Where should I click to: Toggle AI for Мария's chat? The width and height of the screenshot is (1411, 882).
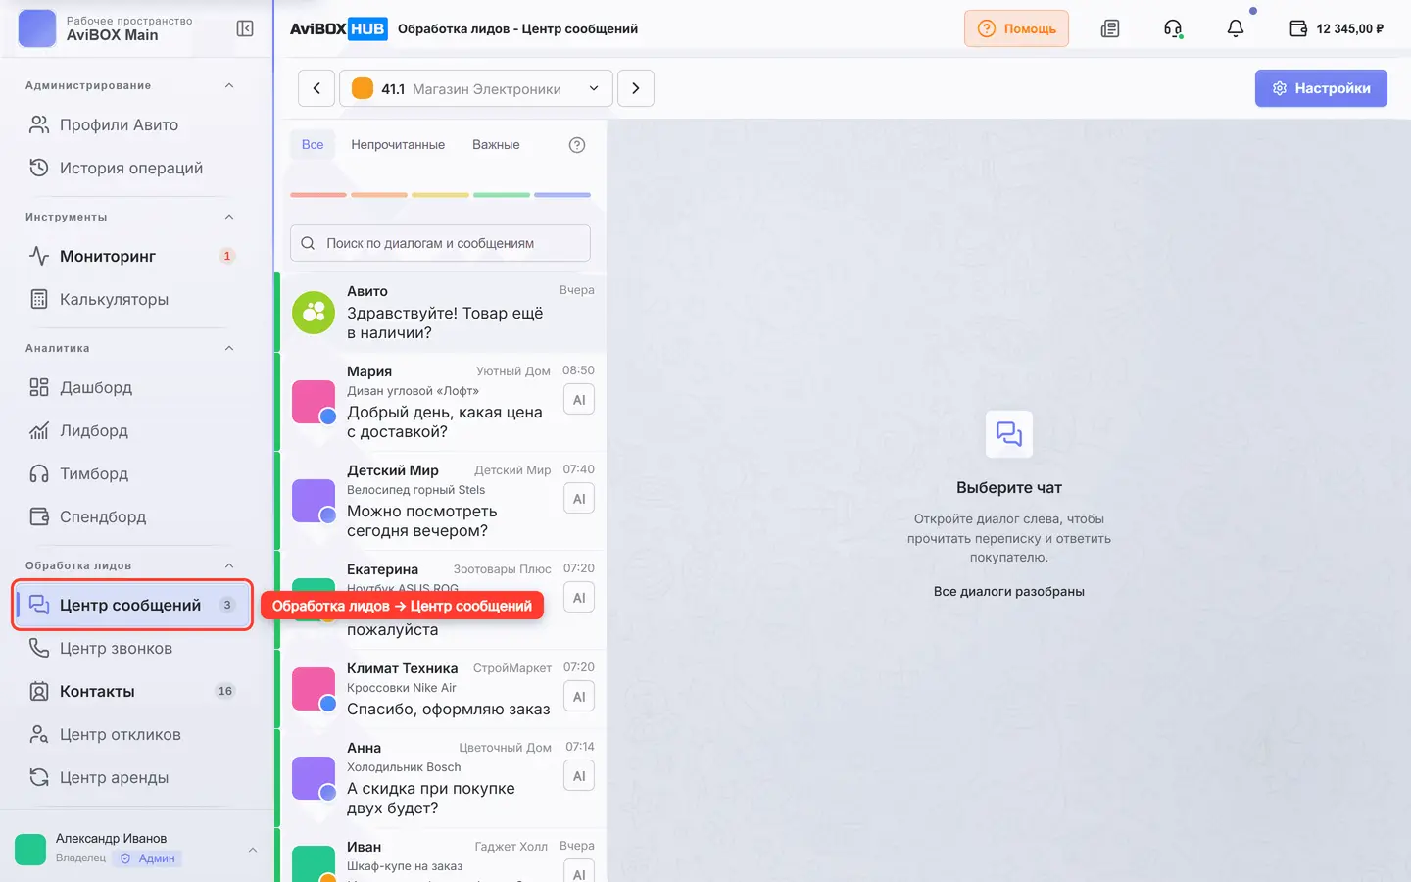click(x=579, y=400)
